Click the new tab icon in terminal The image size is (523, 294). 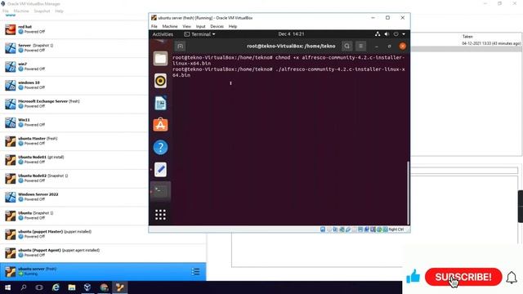[180, 46]
